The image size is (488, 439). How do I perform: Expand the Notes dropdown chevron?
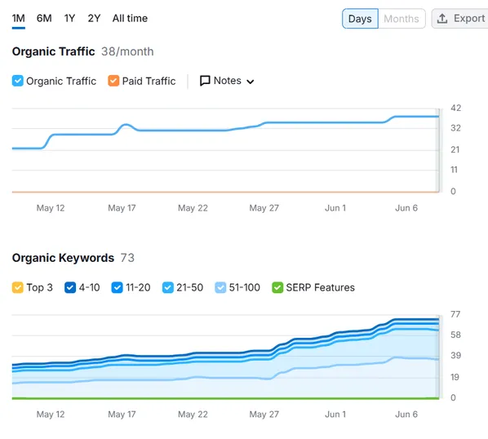[x=251, y=82]
